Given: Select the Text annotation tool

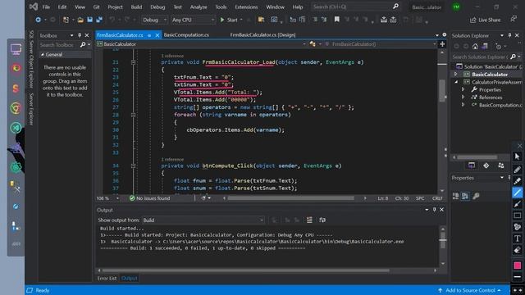Looking at the screenshot, I should (x=518, y=238).
